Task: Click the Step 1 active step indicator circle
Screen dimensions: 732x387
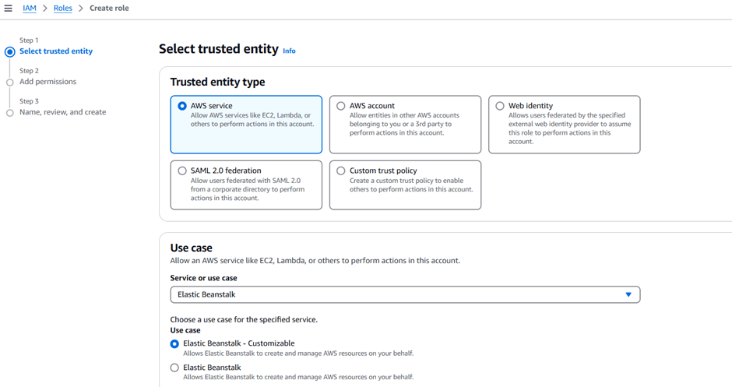Action: pos(10,52)
